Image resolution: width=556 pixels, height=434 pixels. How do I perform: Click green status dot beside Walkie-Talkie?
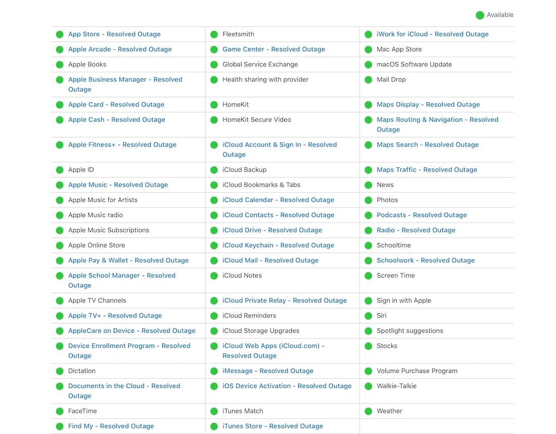pyautogui.click(x=368, y=386)
